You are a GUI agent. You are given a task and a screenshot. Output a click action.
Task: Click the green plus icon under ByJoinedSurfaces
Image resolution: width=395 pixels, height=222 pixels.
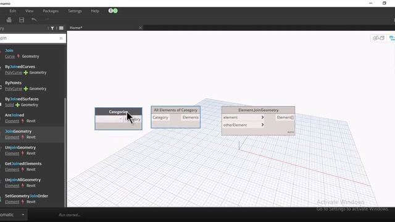point(17,105)
